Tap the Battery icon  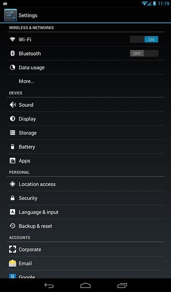point(12,147)
